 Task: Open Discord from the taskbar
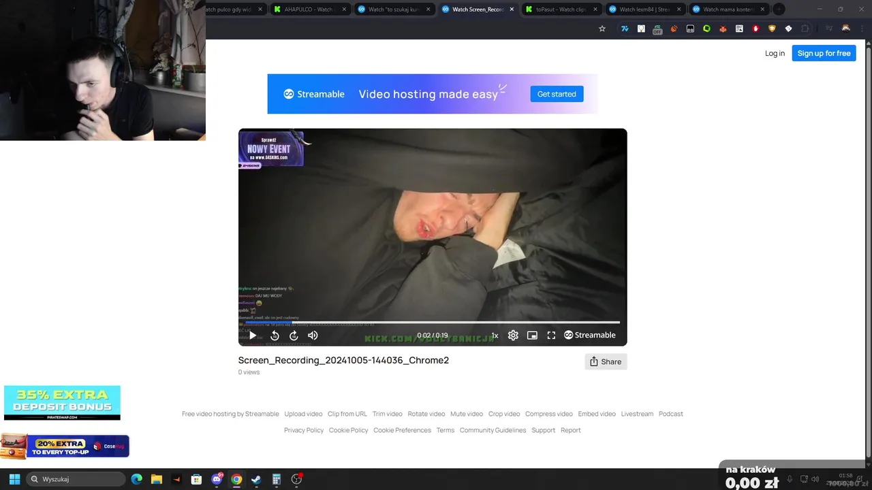[217, 479]
